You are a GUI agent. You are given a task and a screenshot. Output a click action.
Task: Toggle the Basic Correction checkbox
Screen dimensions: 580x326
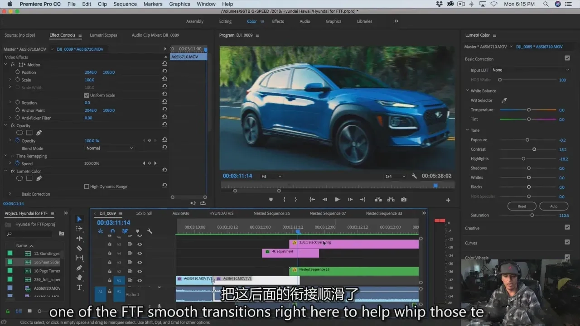click(x=567, y=58)
